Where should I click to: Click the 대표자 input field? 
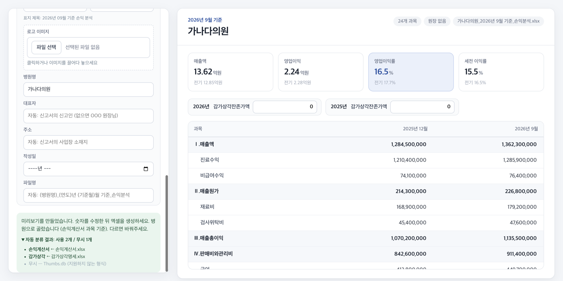click(88, 116)
